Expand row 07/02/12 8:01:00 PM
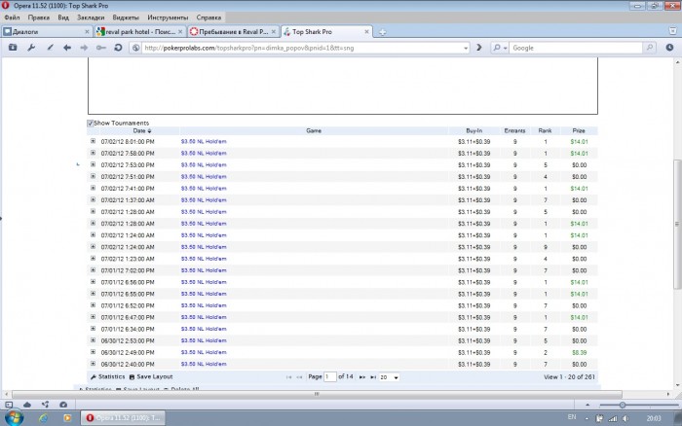The width and height of the screenshot is (682, 426). pos(93,141)
